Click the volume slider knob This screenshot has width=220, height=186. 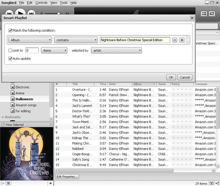59,13
